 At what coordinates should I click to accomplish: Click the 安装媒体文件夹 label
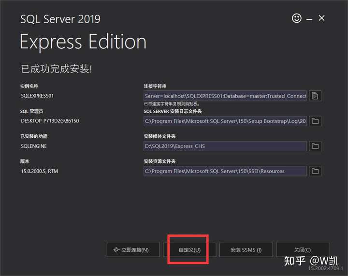click(x=159, y=136)
